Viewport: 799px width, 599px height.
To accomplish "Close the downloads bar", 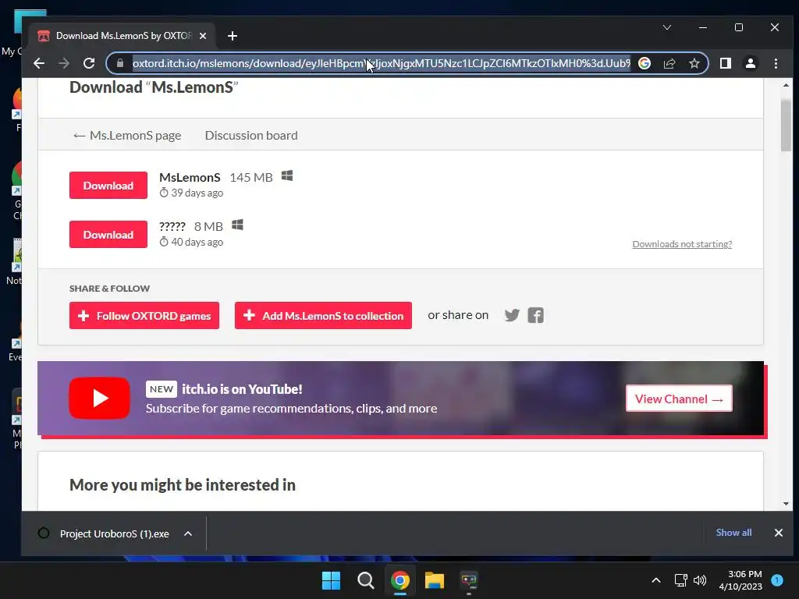I will point(779,533).
